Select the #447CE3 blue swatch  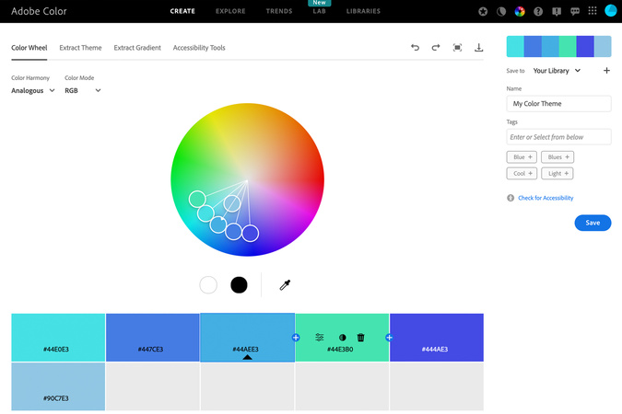click(x=152, y=337)
